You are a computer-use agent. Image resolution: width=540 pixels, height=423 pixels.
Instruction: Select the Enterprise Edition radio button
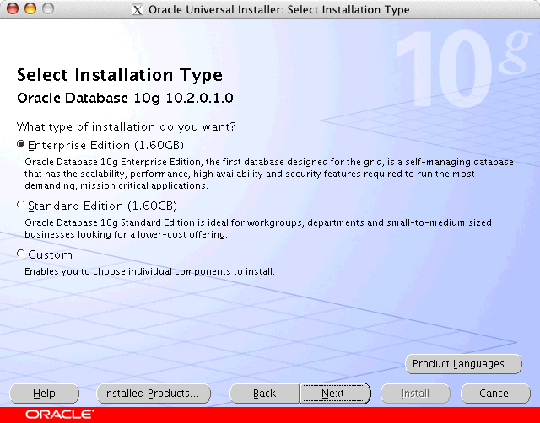[x=21, y=144]
